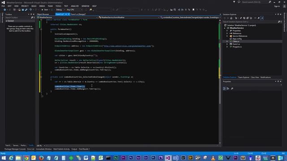The image size is (287, 161).
Task: Open the DEBUG menu
Action: [42, 6]
